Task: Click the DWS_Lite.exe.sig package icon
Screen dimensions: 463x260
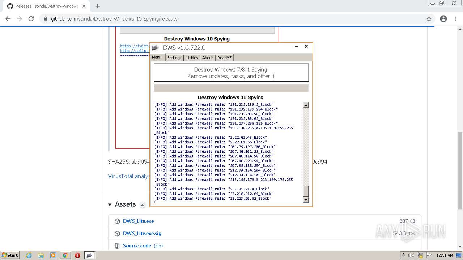Action: pos(117,234)
